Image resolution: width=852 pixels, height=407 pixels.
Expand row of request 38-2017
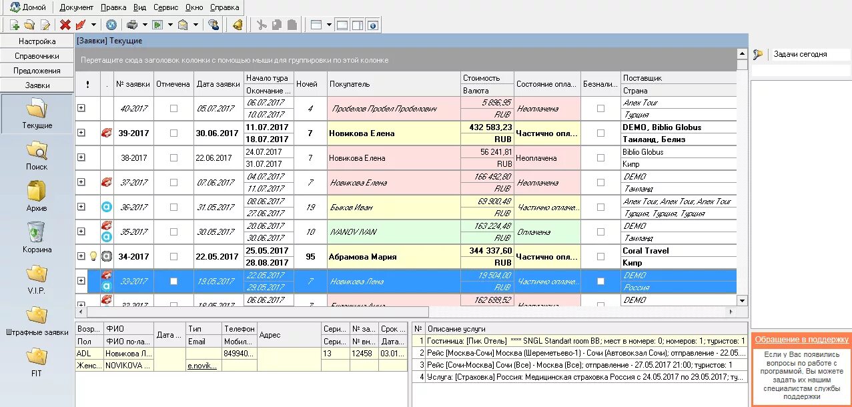[x=81, y=157]
